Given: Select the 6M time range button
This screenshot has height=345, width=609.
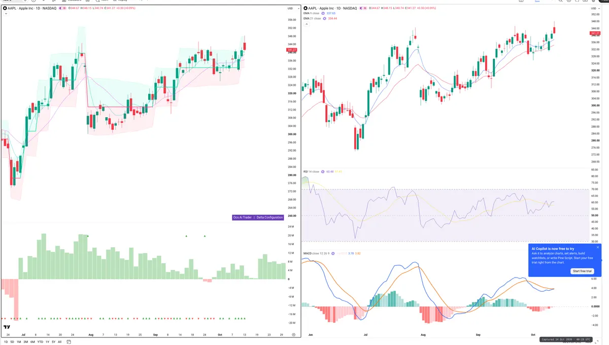Looking at the screenshot, I should [x=32, y=342].
